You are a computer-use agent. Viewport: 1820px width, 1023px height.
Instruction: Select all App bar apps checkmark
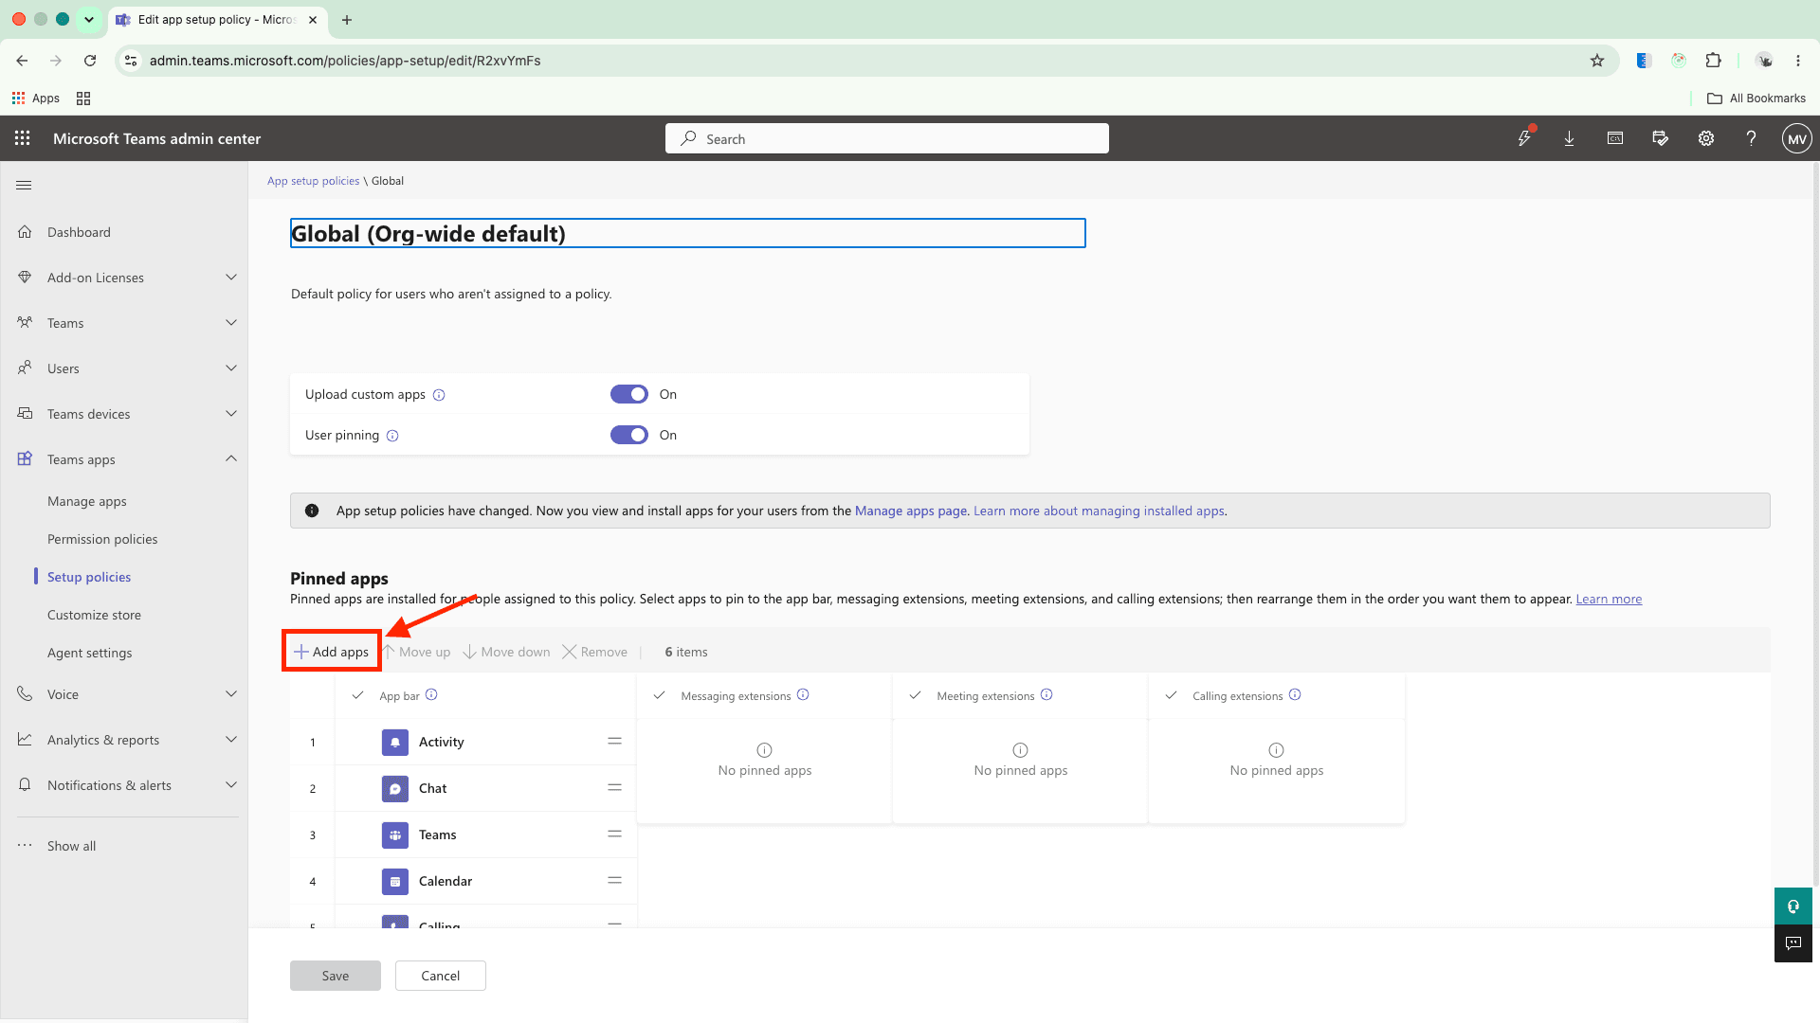[357, 695]
